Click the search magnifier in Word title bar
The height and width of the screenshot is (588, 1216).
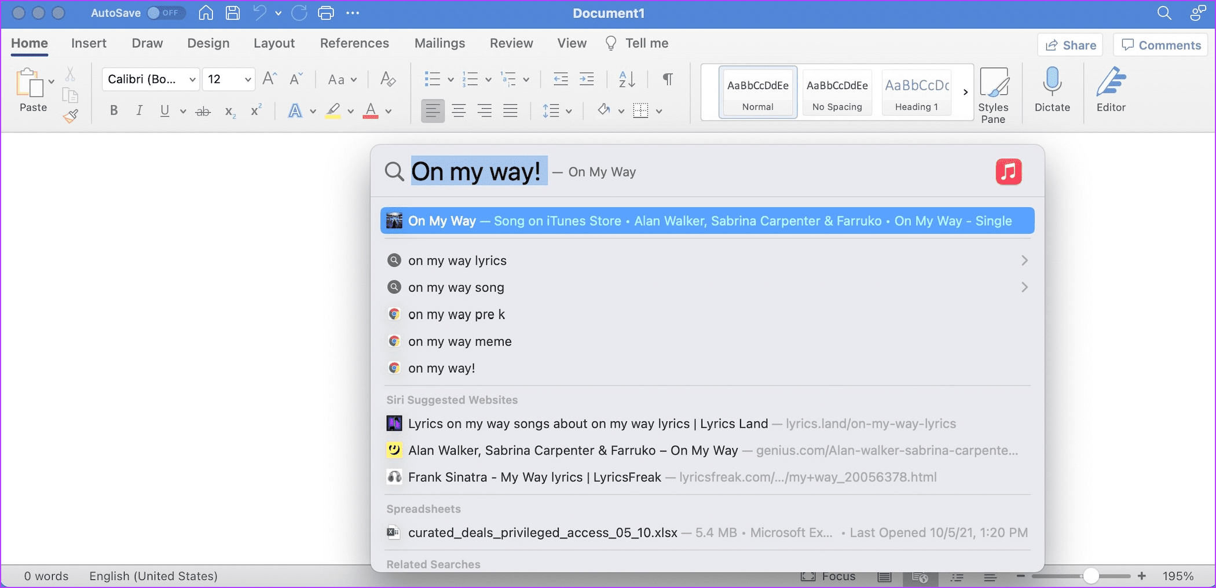[x=1164, y=13]
